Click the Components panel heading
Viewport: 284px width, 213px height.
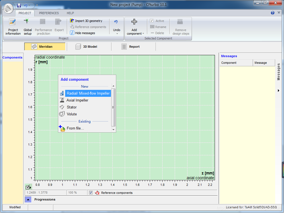[x=12, y=57]
